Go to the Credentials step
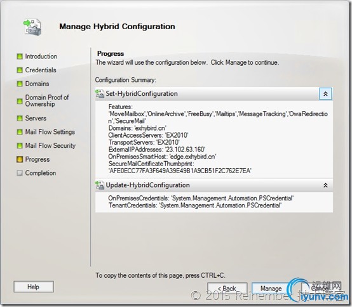 41,70
